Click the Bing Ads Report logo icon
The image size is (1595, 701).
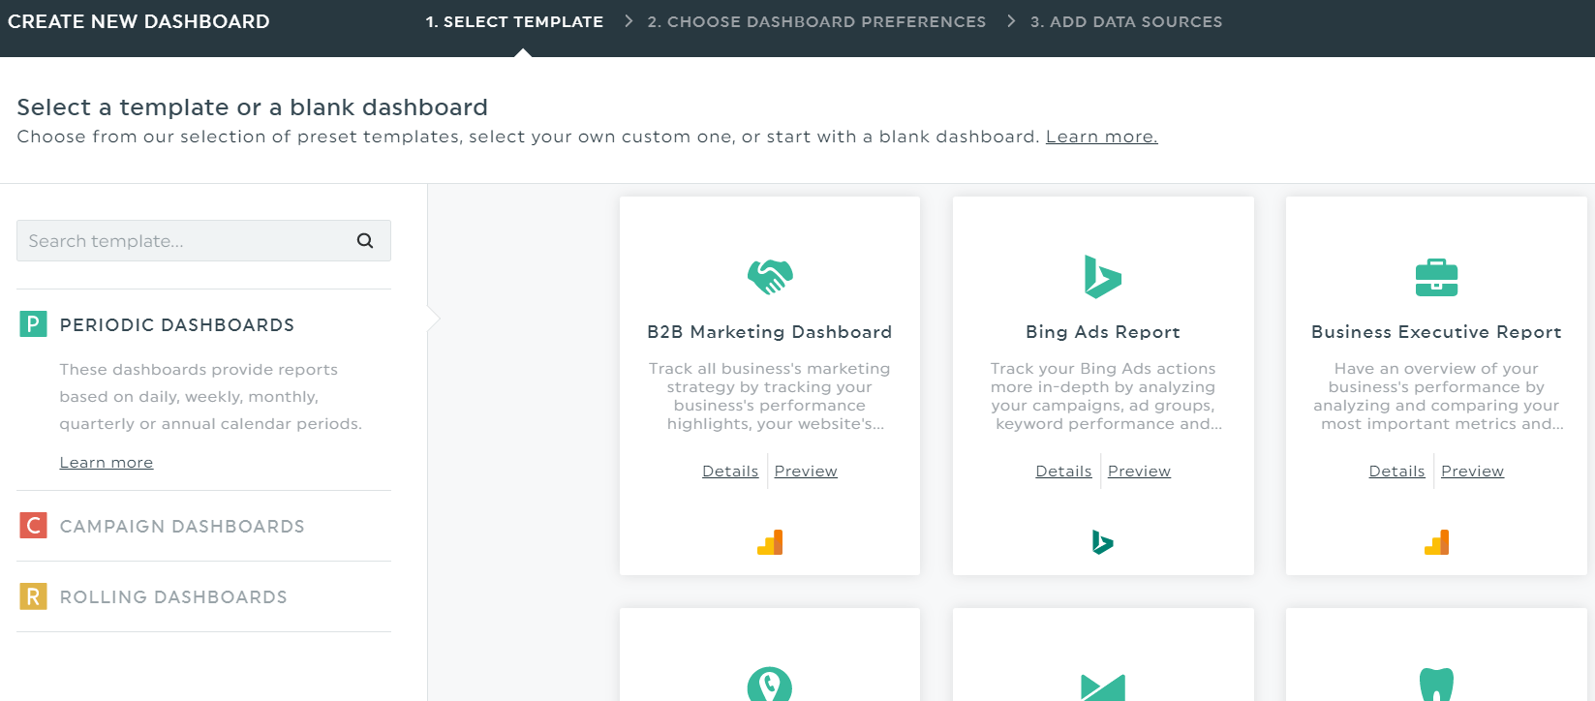1103,277
